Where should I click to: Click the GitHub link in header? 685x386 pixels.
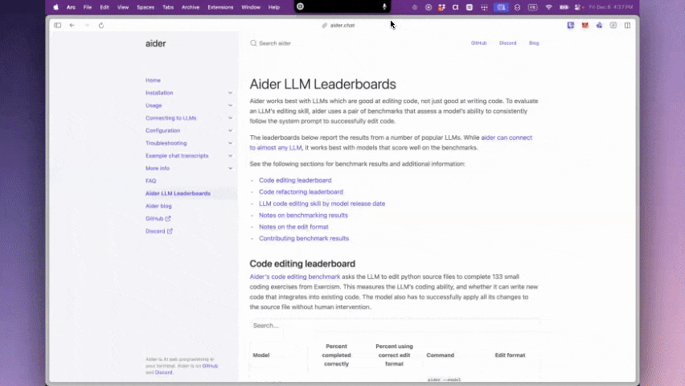pyautogui.click(x=479, y=43)
